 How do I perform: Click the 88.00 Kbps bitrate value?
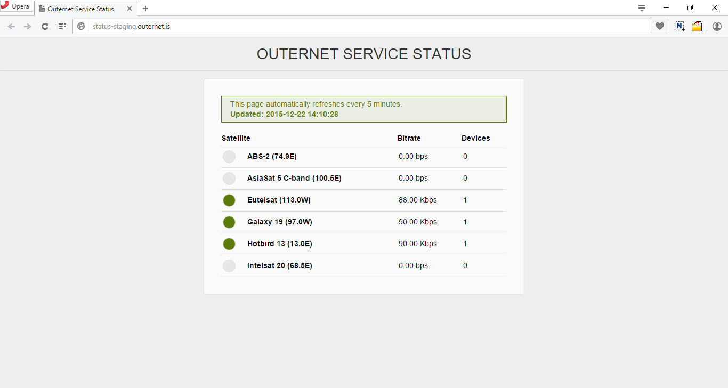pos(418,200)
